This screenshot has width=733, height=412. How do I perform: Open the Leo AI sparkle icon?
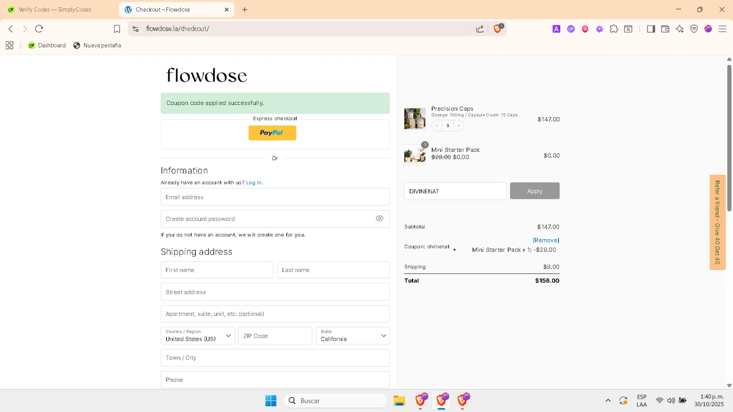point(680,29)
